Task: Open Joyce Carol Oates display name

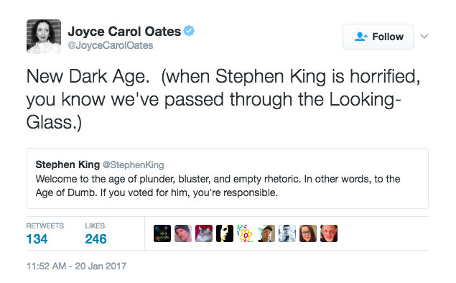Action: [124, 32]
